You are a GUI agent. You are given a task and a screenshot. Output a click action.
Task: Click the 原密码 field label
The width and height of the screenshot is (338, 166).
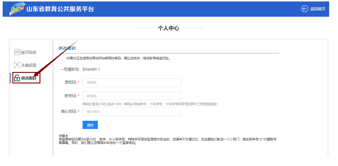[x=70, y=83]
